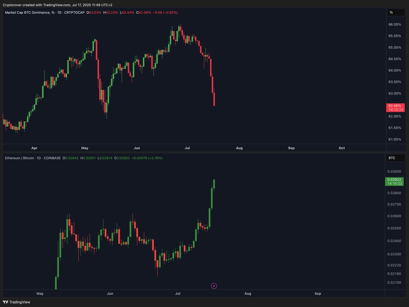Open the BTC price unit button
The image size is (409, 307).
[x=395, y=158]
